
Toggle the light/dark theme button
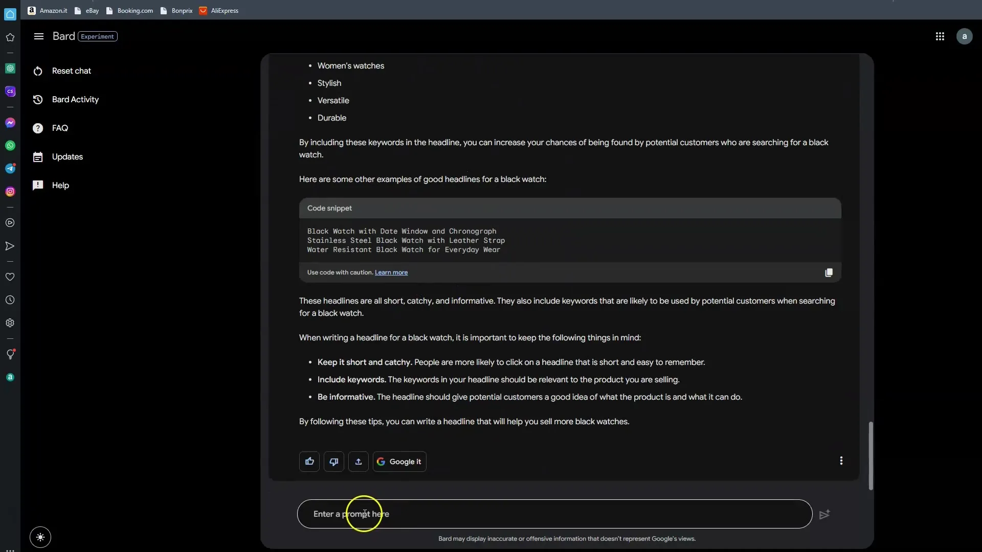(40, 537)
